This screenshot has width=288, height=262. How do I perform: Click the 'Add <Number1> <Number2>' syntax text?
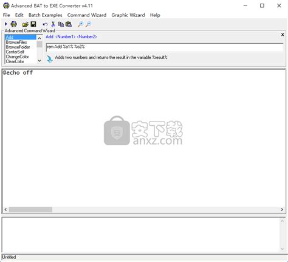coord(71,36)
